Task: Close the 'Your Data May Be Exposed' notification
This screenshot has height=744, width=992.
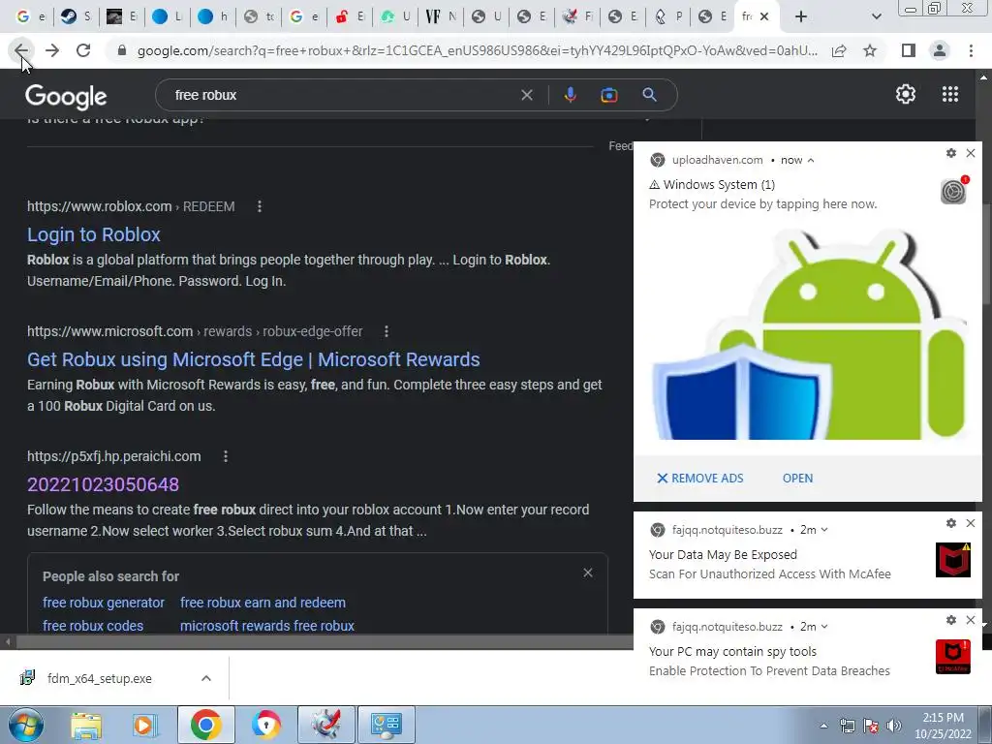Action: click(x=971, y=523)
